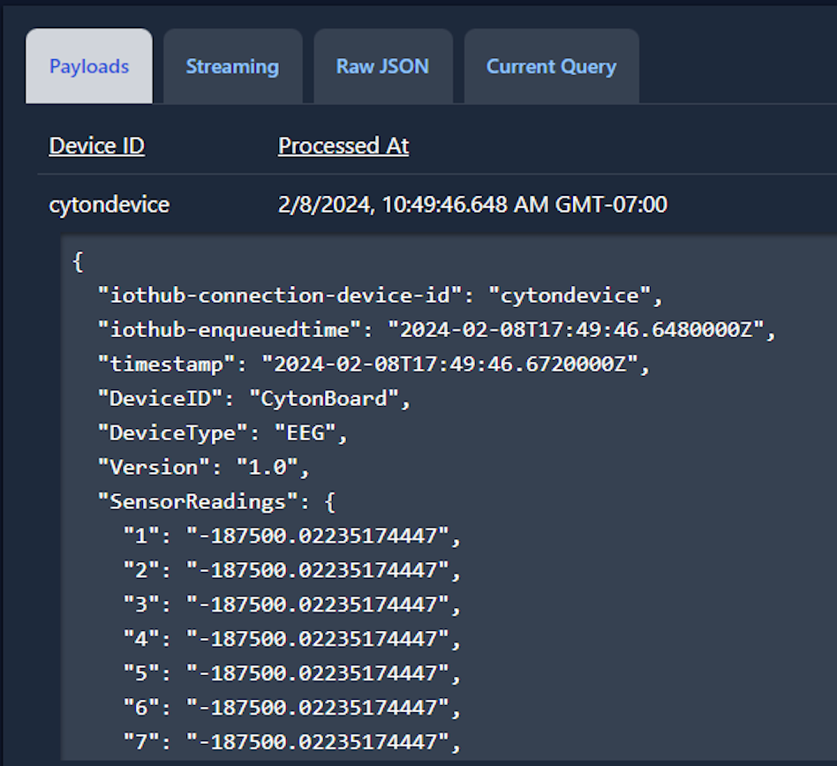This screenshot has width=837, height=766.
Task: Click the iothub-enqueuedtime JSON line
Action: (x=436, y=330)
